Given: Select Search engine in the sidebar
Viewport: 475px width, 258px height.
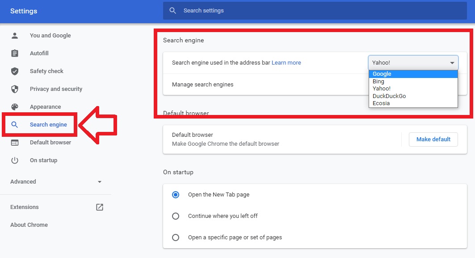Looking at the screenshot, I should pos(48,124).
